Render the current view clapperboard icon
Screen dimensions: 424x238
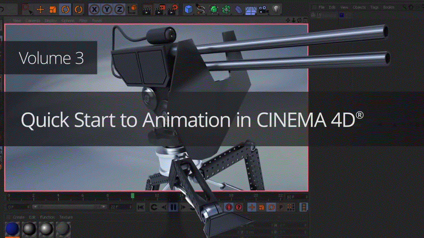click(x=146, y=10)
